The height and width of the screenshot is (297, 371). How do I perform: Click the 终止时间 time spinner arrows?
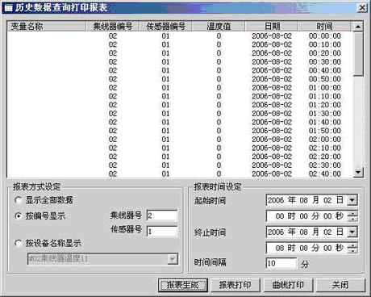(x=352, y=248)
